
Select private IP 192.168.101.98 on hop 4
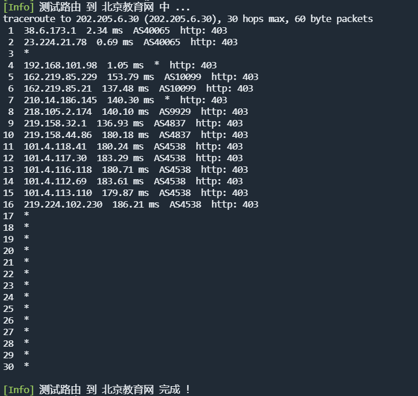coord(61,66)
